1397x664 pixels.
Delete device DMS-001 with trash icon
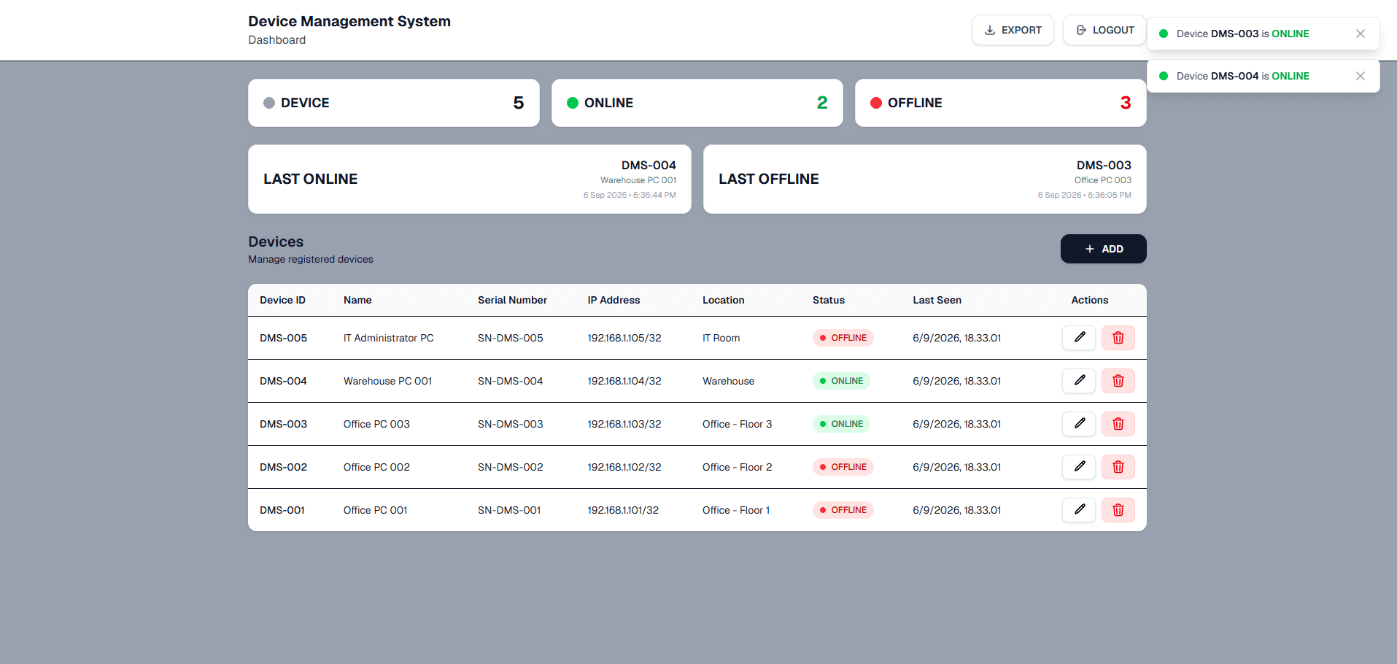pyautogui.click(x=1118, y=510)
